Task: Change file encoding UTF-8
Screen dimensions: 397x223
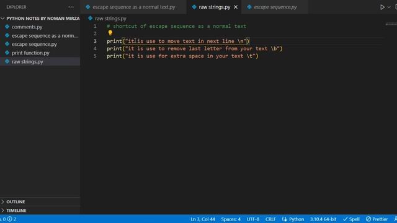Action: 253,219
